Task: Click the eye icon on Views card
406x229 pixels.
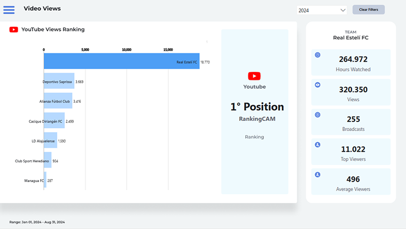Action: 317,85
